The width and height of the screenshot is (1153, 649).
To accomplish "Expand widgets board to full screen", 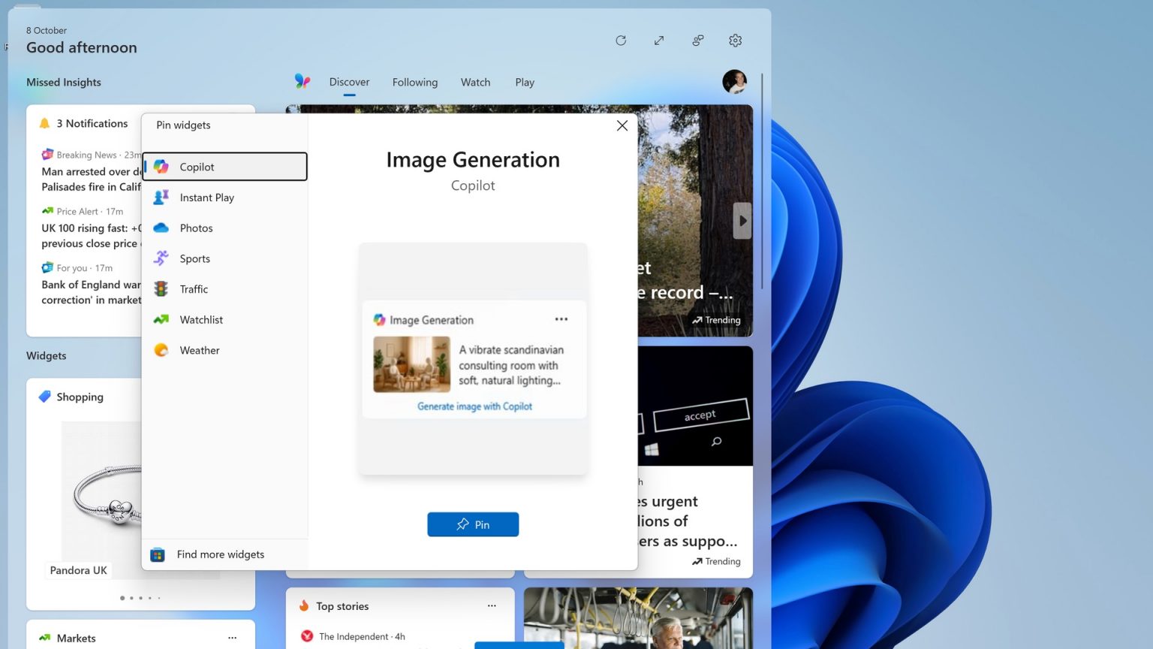I will click(658, 40).
